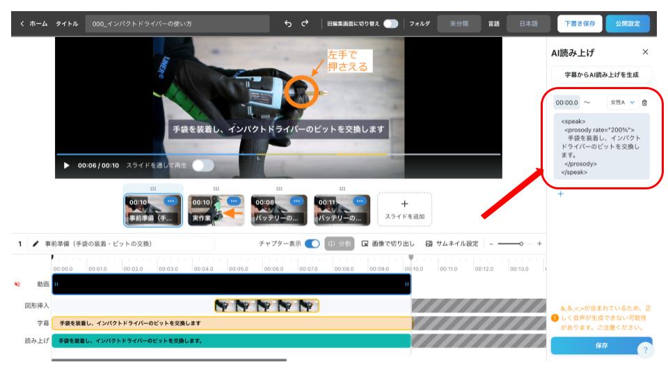
Task: Open the 女性A voice dropdown
Action: click(x=622, y=102)
